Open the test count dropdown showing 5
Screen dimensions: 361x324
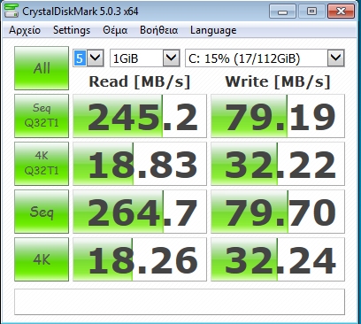88,58
